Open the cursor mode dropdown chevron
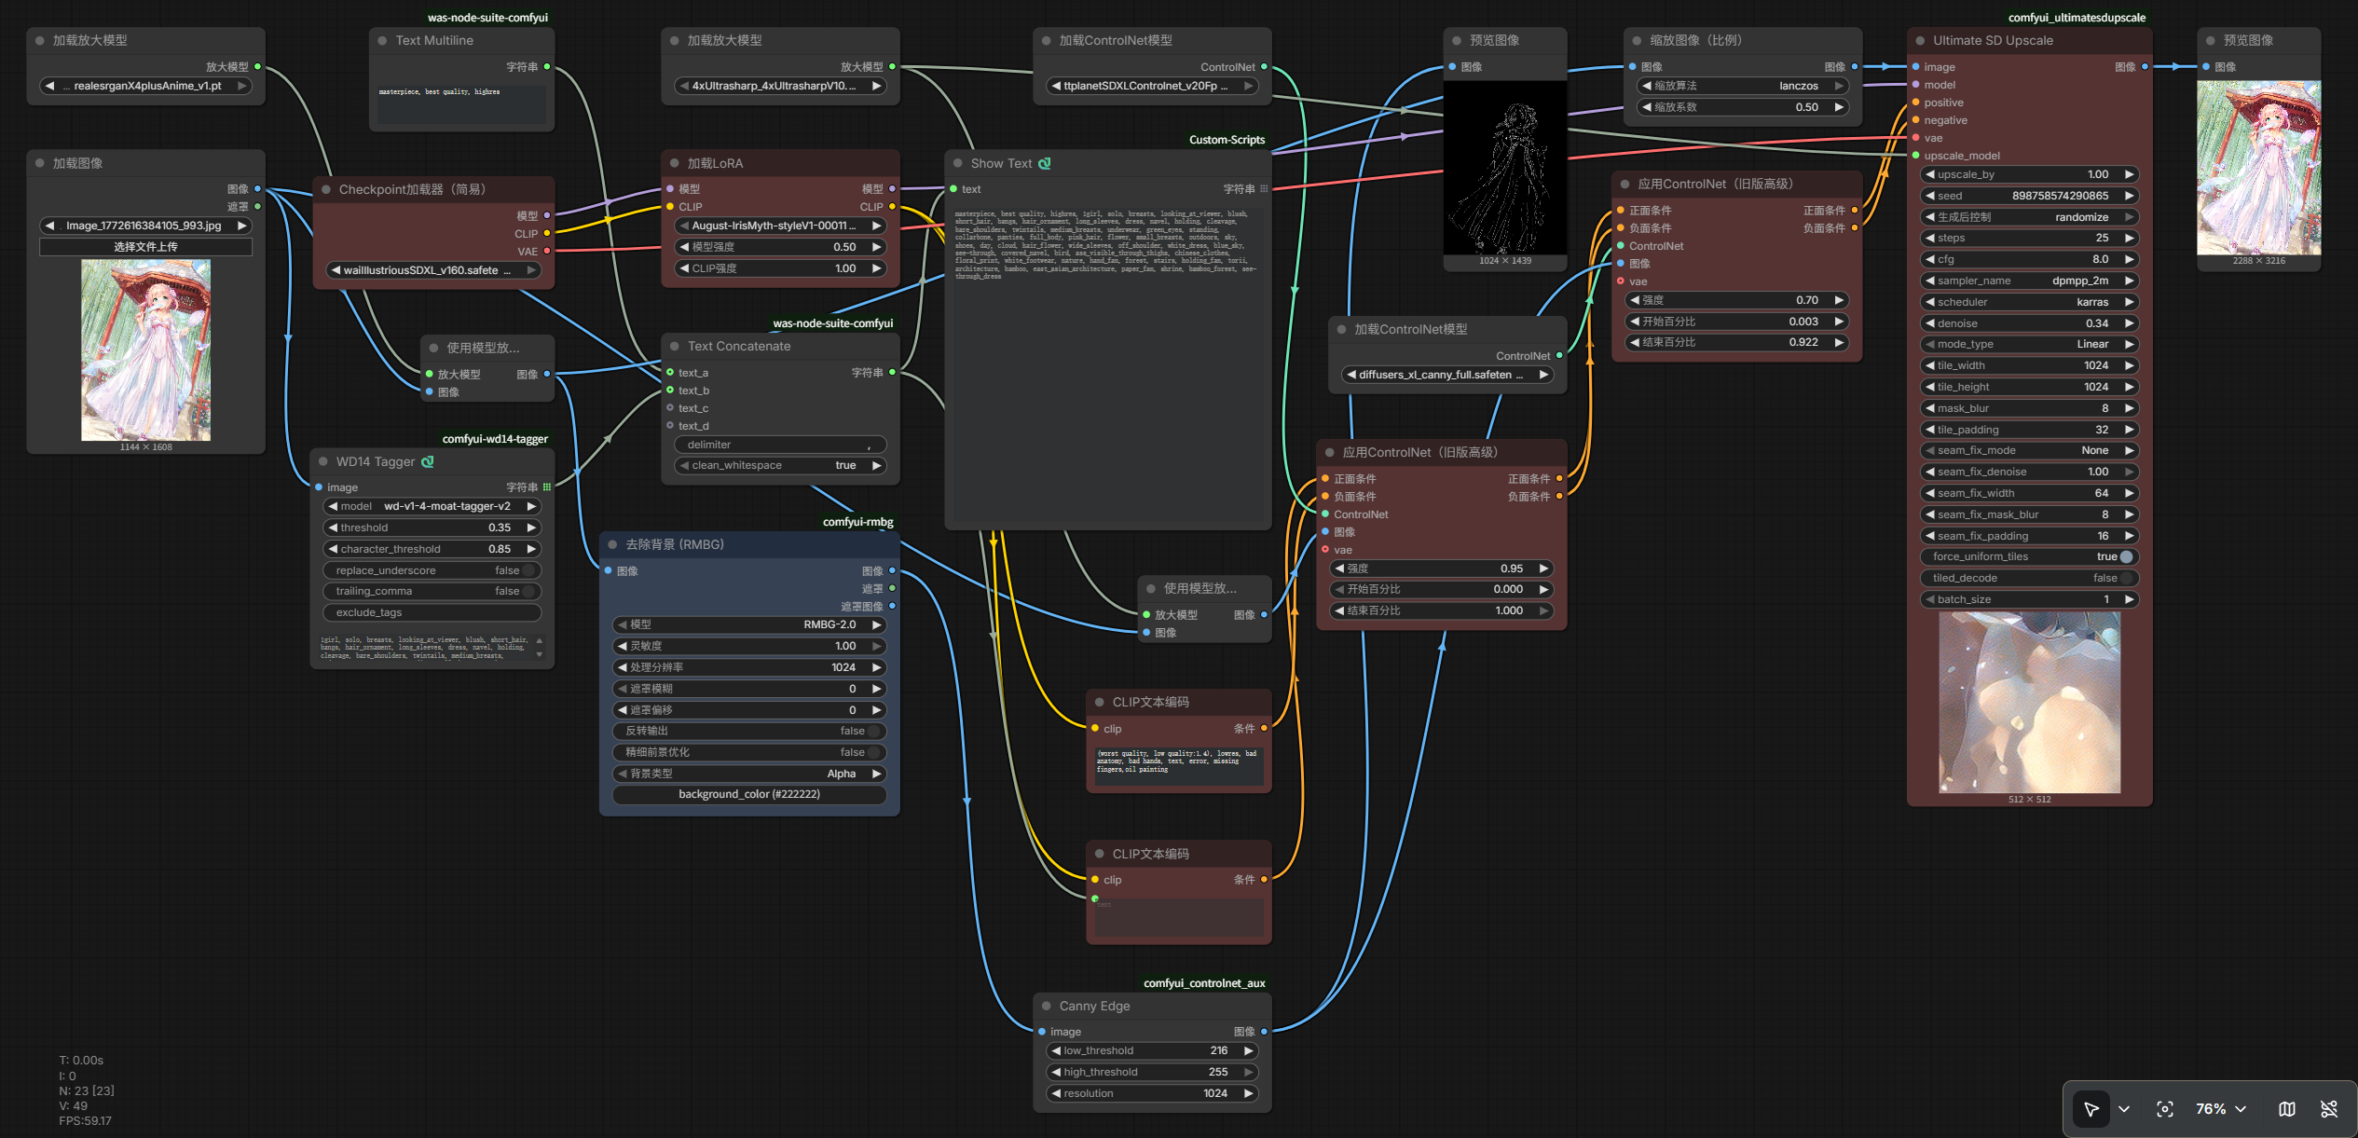Screen dimensions: 2358x1138 pyautogui.click(x=2124, y=1109)
